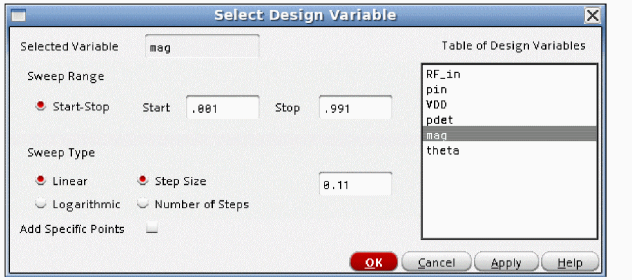Enable the Add Specific Points checkbox

(x=151, y=228)
